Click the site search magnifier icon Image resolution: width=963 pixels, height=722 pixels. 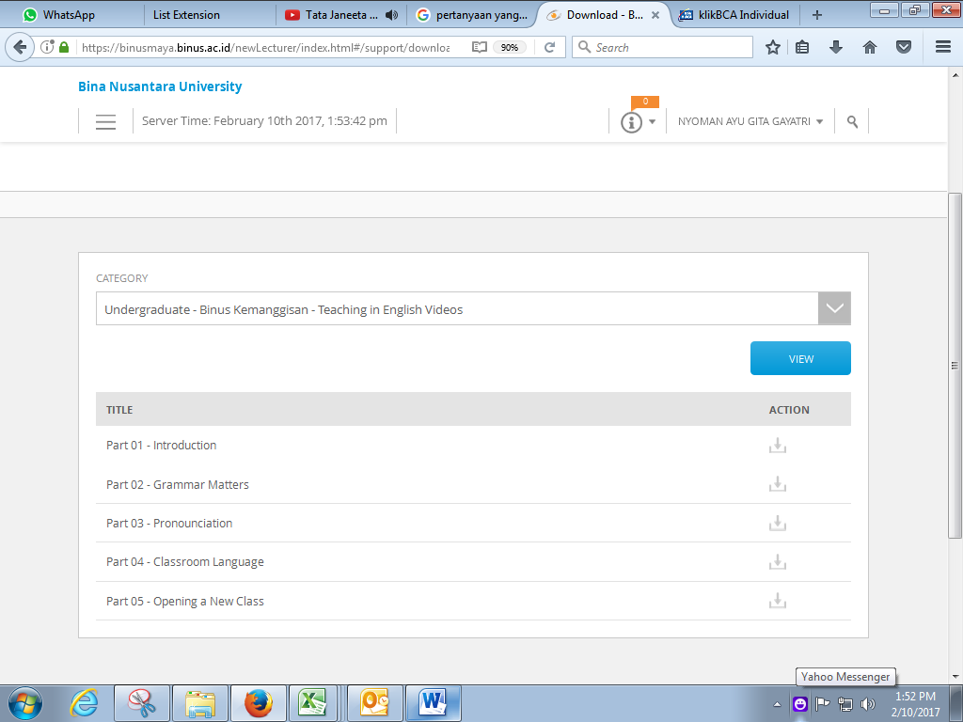[852, 121]
